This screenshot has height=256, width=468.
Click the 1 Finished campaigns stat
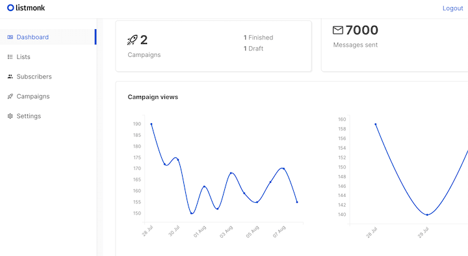[x=258, y=38]
